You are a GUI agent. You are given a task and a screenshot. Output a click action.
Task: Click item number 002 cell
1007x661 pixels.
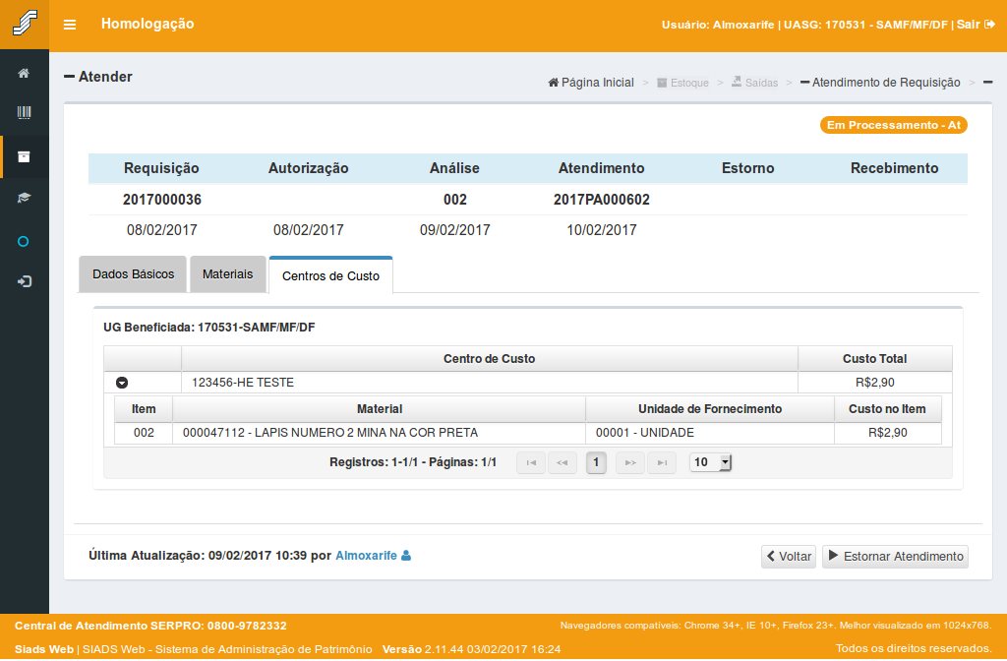[144, 433]
